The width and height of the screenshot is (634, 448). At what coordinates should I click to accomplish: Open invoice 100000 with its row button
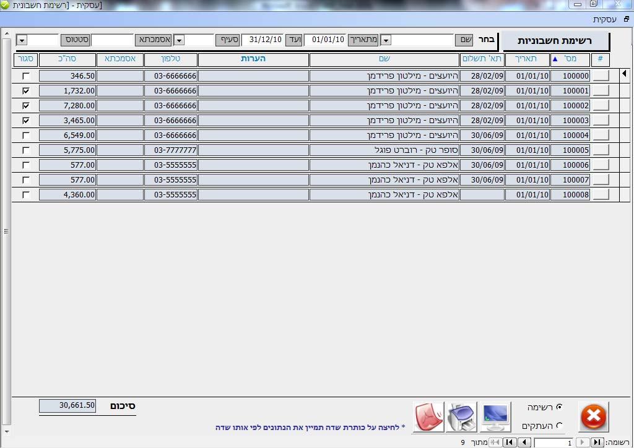pyautogui.click(x=601, y=75)
